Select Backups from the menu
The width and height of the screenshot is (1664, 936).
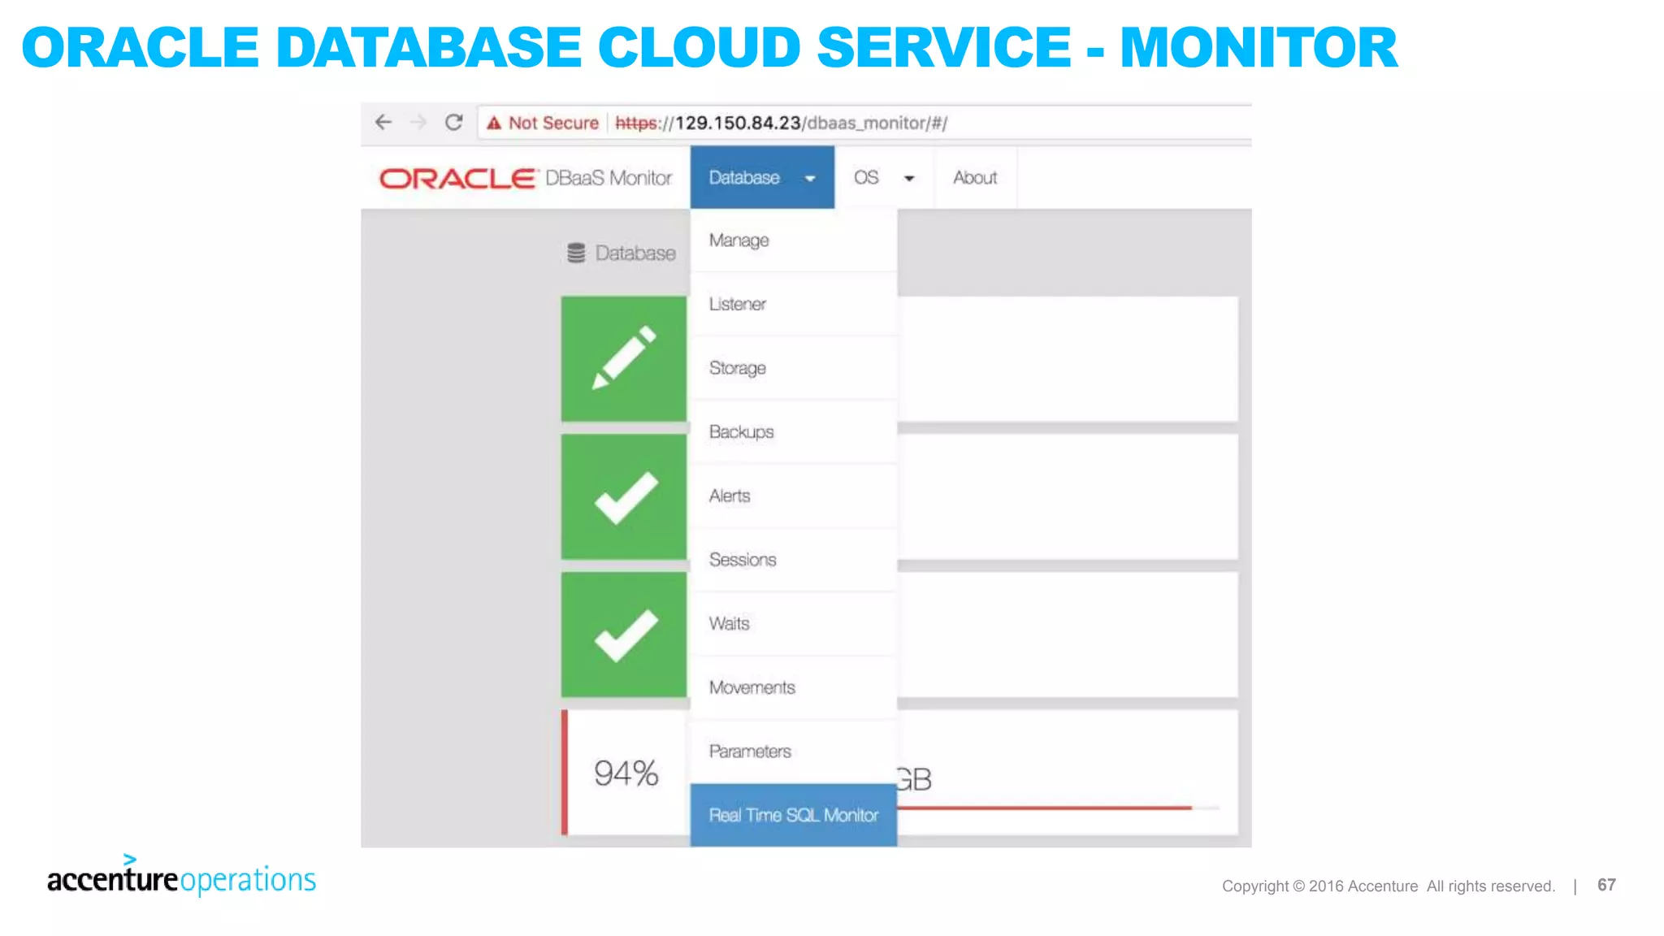[x=794, y=432]
